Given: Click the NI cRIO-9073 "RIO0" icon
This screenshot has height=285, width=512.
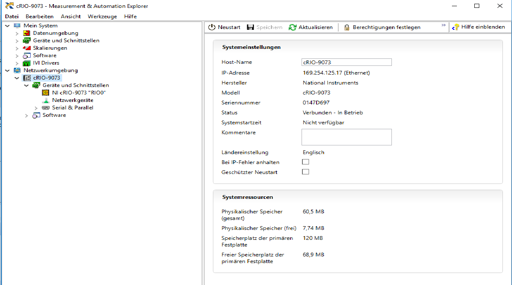Looking at the screenshot, I should (46, 93).
